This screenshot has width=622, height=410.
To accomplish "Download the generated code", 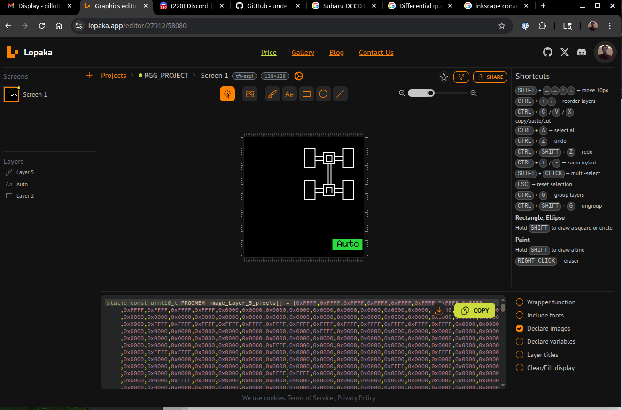I will click(x=439, y=310).
